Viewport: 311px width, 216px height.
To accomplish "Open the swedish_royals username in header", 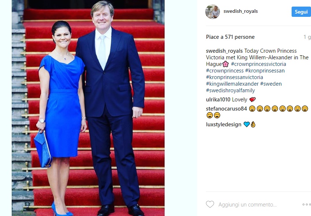I will point(241,11).
